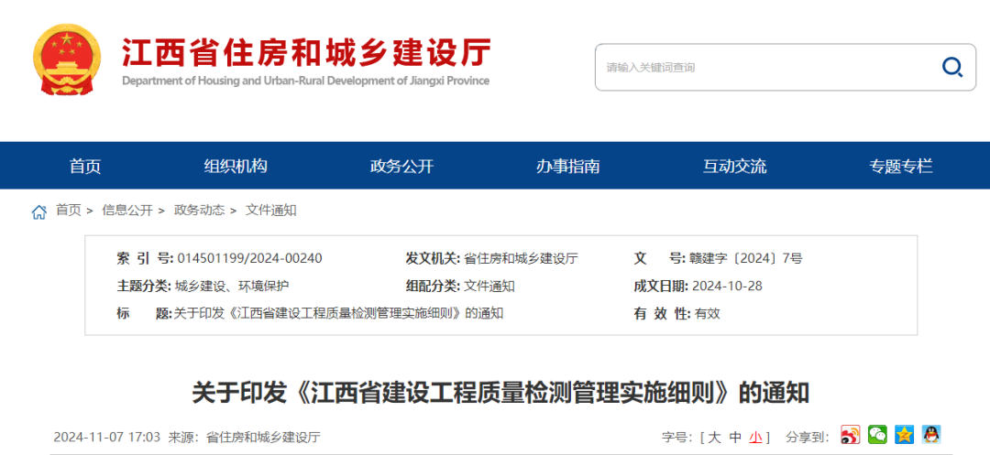Open the 组织机构 navigation menu
Image resolution: width=990 pixels, height=455 pixels.
click(236, 167)
